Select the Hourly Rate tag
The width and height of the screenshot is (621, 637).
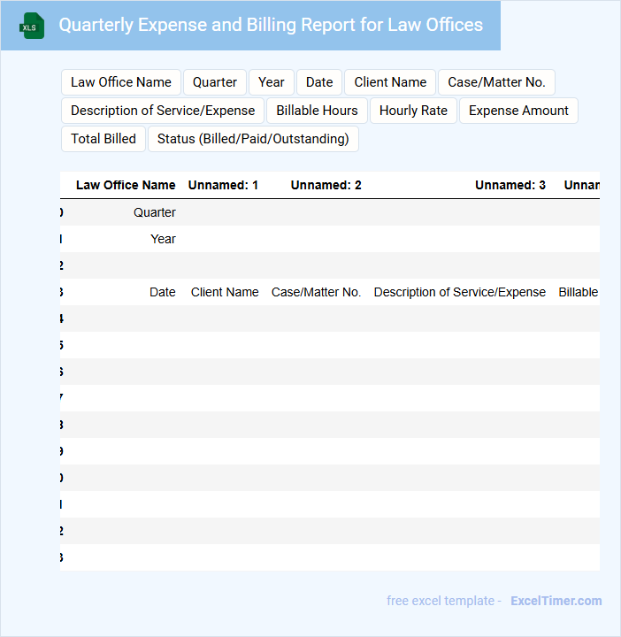click(413, 111)
